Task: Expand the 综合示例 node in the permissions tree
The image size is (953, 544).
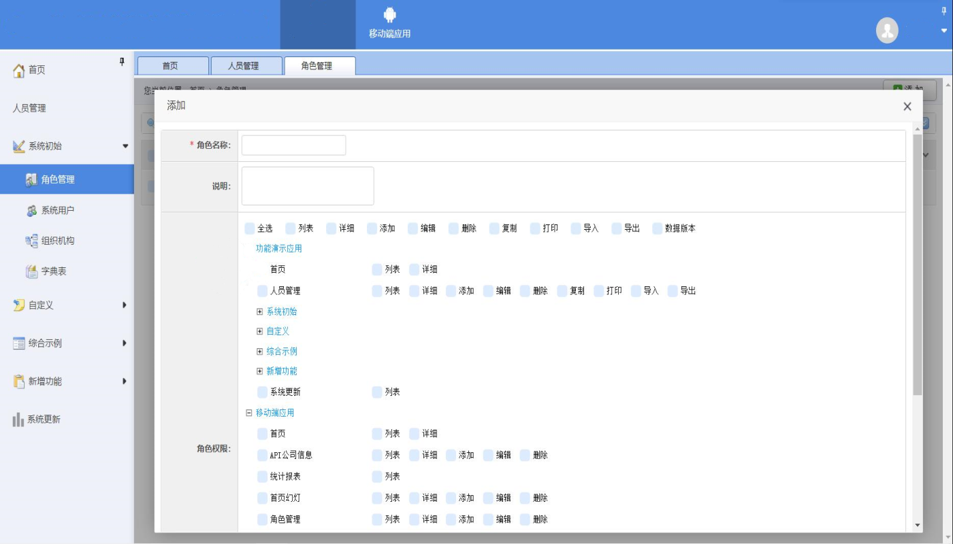Action: pyautogui.click(x=259, y=352)
